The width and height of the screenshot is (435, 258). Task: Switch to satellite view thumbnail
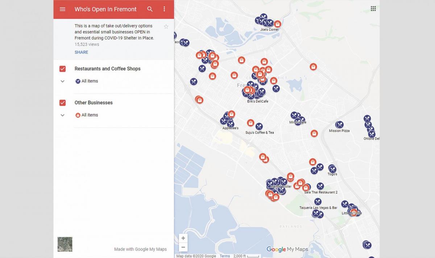[x=65, y=244]
